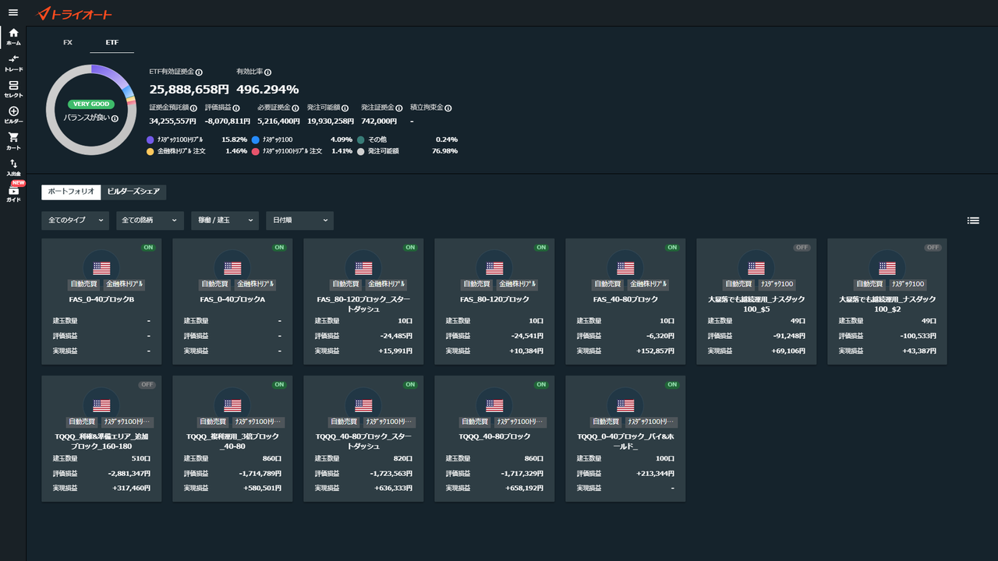This screenshot has width=998, height=561.
Task: Click info icon next to 積立拘束金
Action: 448,108
